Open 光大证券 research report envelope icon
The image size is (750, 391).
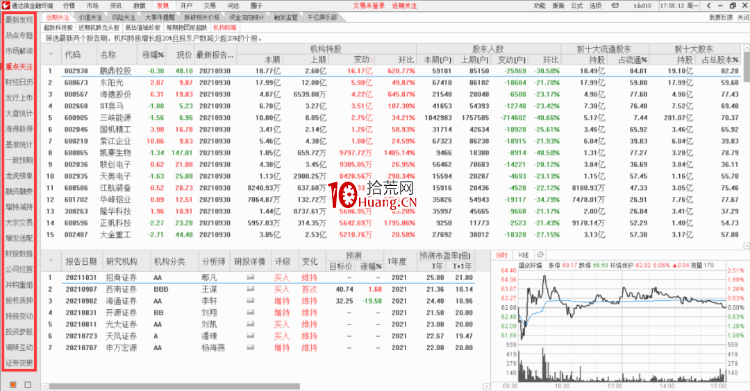[x=250, y=324]
